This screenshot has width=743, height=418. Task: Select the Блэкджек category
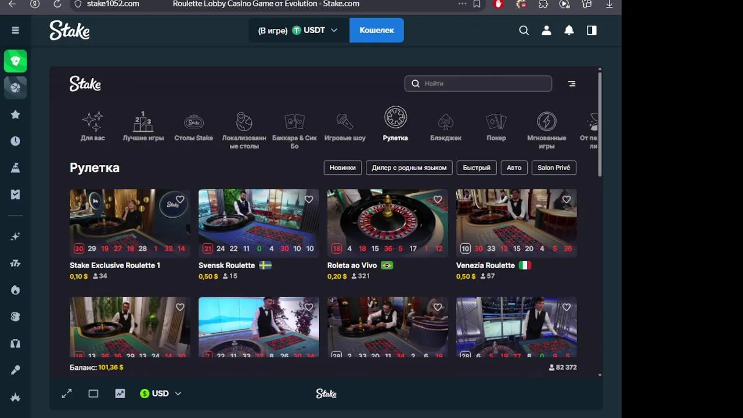coord(446,126)
